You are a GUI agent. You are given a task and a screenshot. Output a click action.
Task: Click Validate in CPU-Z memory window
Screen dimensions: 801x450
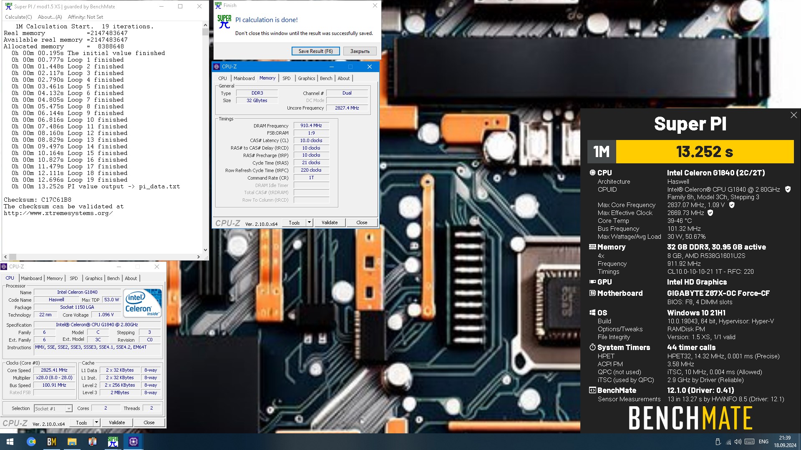[330, 222]
